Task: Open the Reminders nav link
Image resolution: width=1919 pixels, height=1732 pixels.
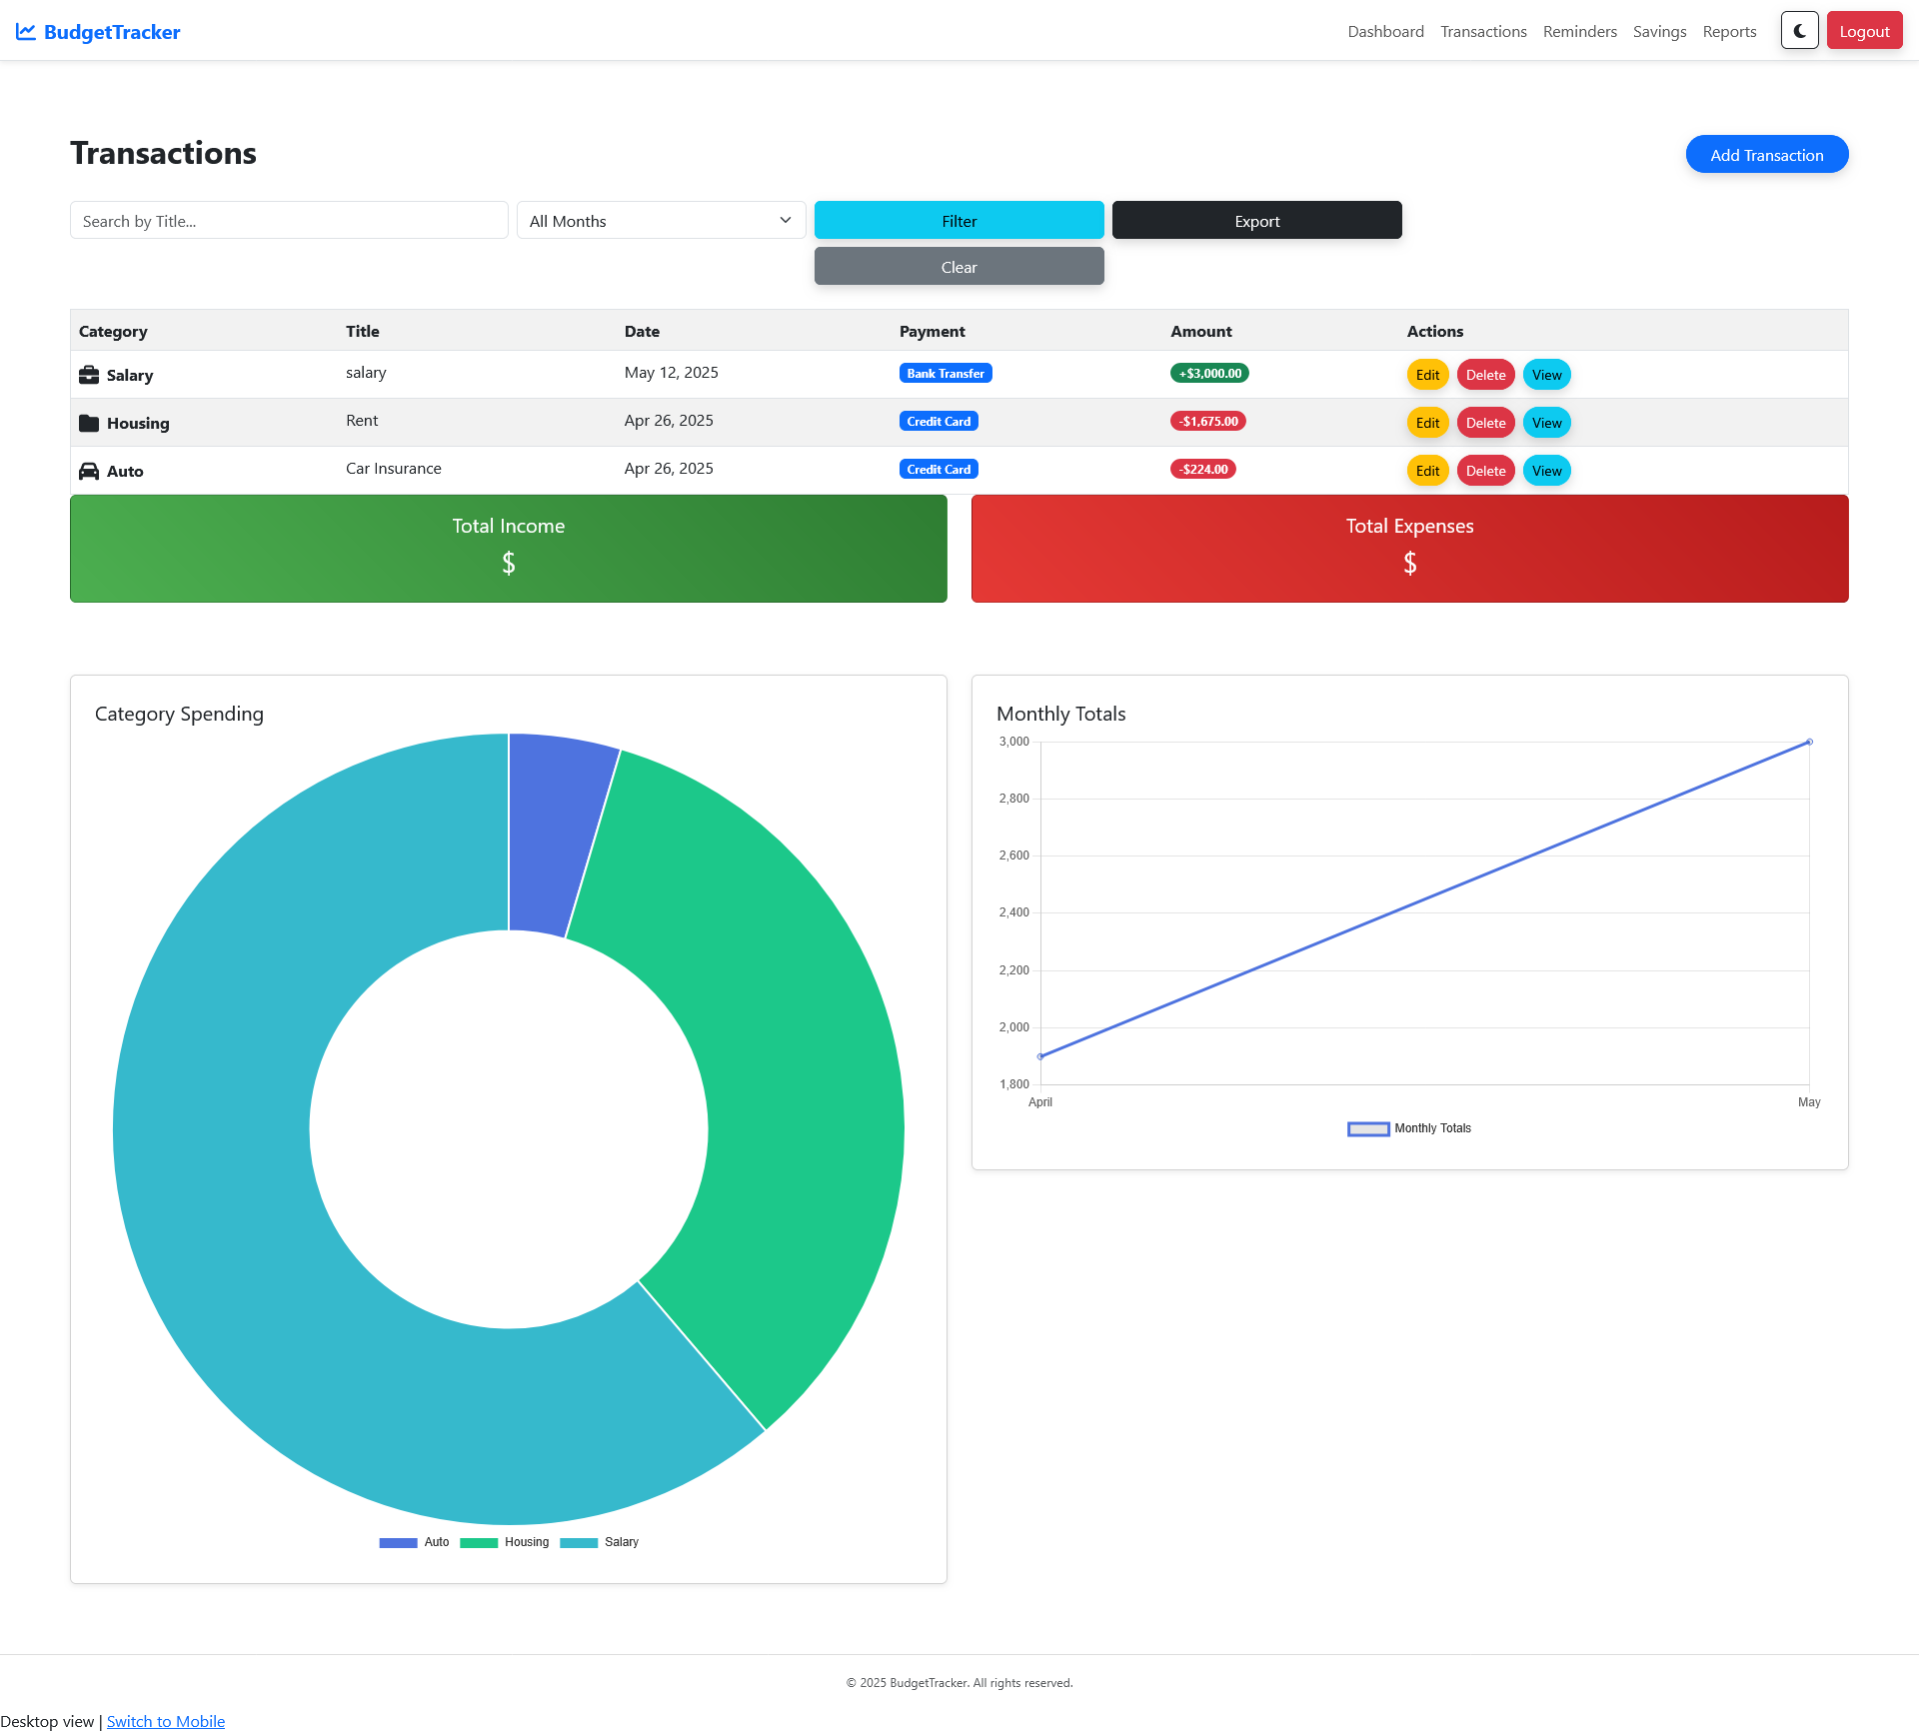Action: point(1579,32)
